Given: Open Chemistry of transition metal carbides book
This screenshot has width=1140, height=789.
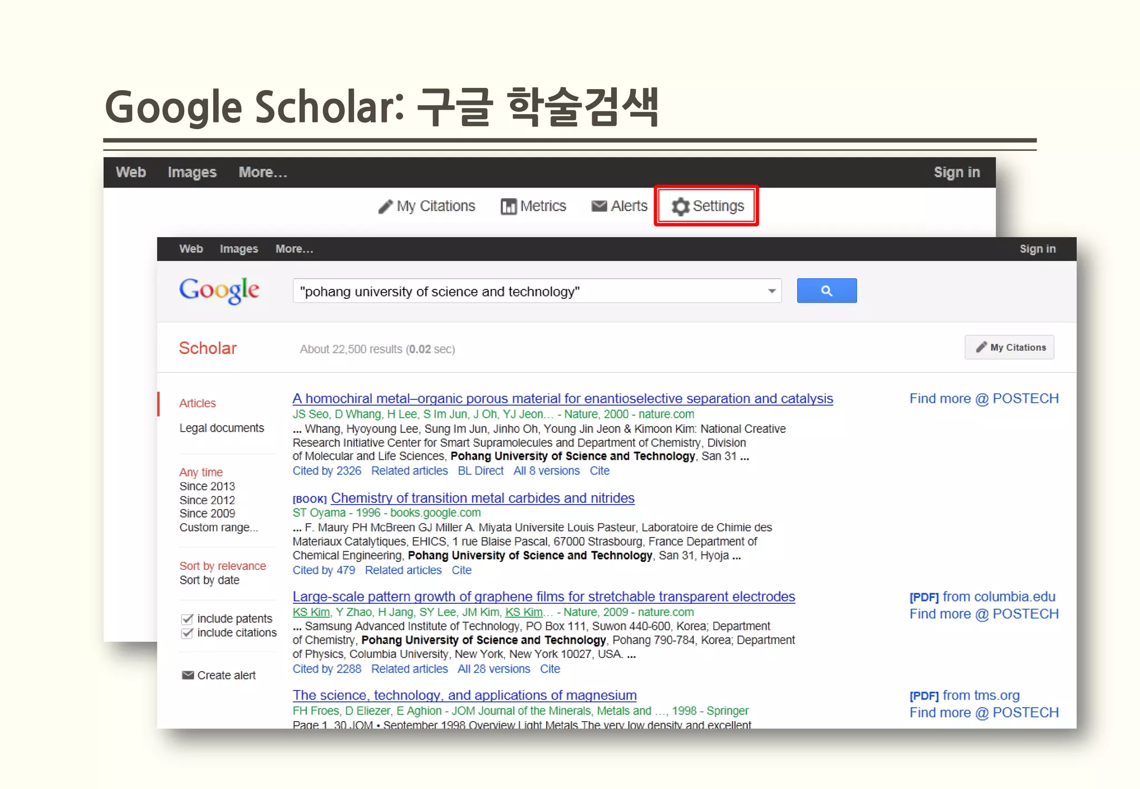Looking at the screenshot, I should [x=483, y=497].
